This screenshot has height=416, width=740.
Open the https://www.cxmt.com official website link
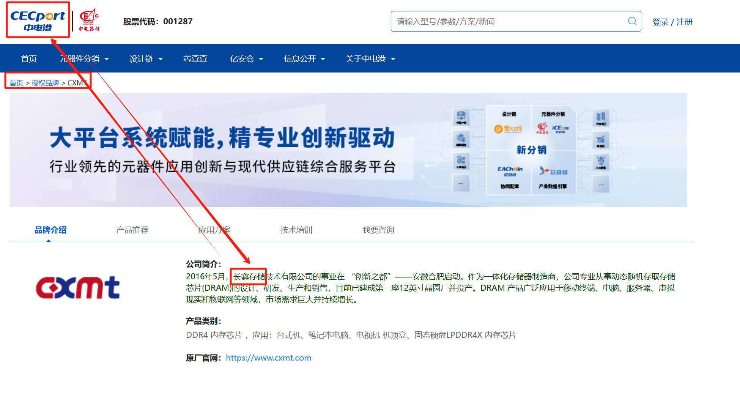(268, 358)
